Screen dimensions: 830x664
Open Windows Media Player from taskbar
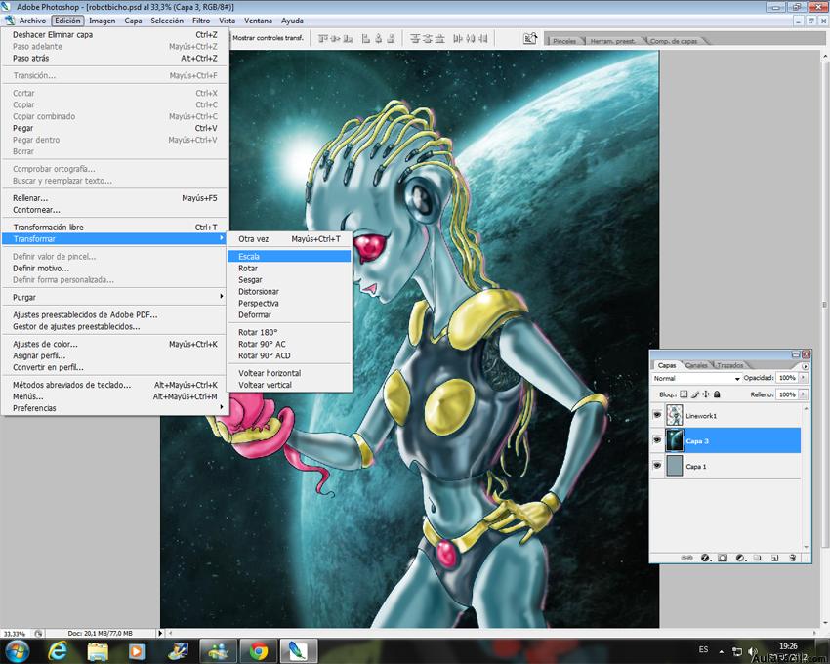point(137,650)
